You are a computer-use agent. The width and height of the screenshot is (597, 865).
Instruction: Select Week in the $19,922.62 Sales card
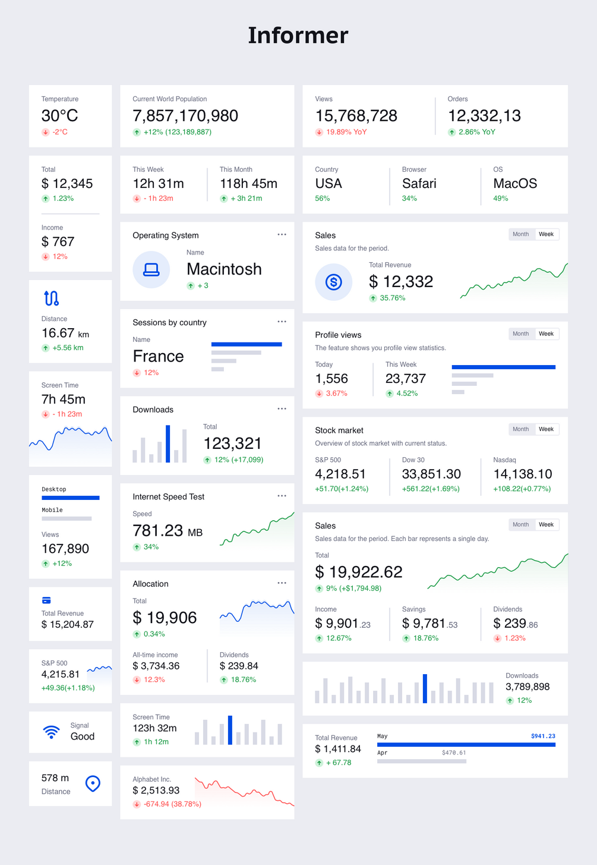[x=547, y=524]
